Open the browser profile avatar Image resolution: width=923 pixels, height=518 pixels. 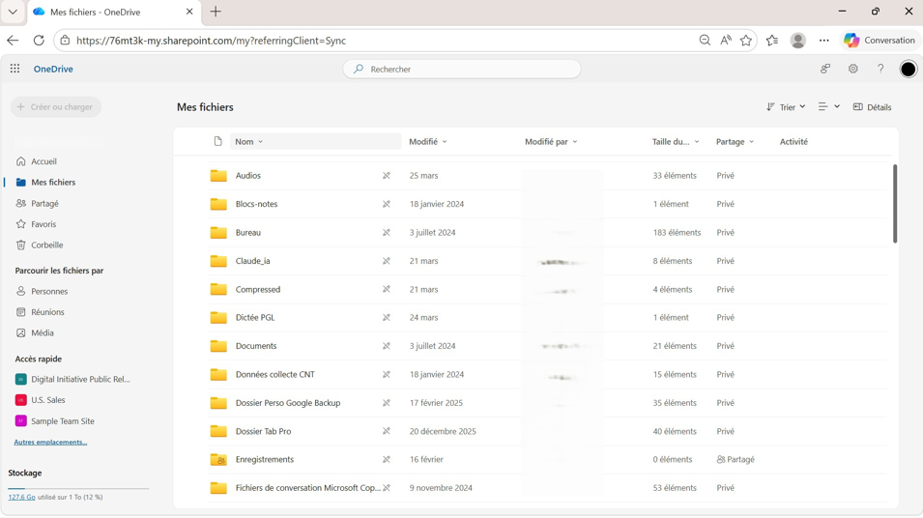point(798,40)
